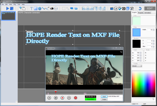Click the slider handle below the color palette
This screenshot has width=157, height=106.
(153, 99)
